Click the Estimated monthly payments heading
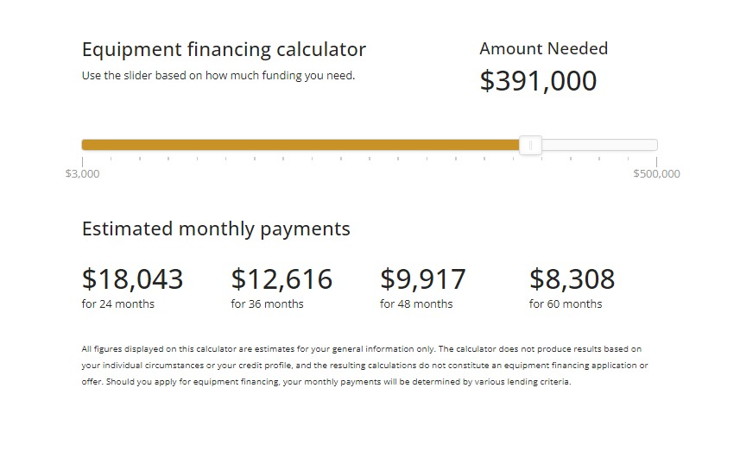This screenshot has height=463, width=740. [x=216, y=228]
